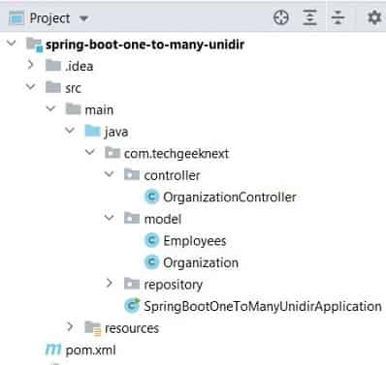Expand the repository package

[110, 284]
